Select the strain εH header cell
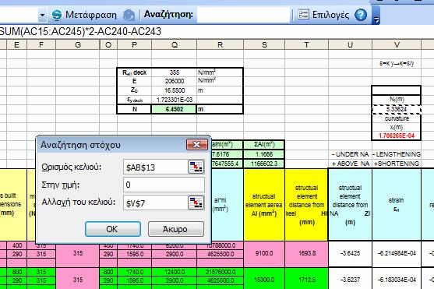 [397, 205]
